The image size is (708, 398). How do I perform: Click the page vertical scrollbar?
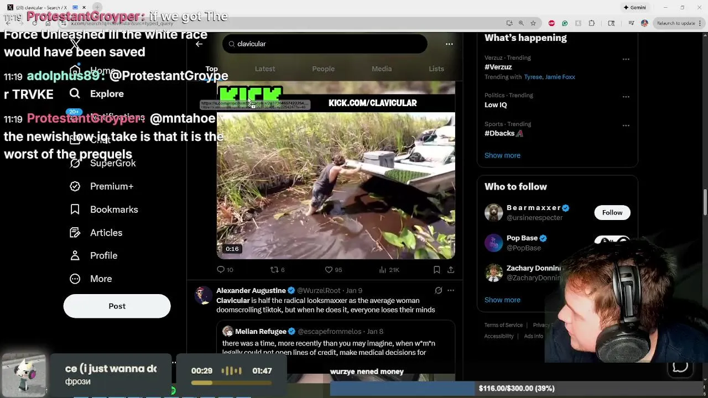coord(705,202)
